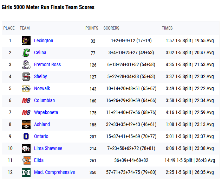The width and height of the screenshot is (222, 182).
Task: Click the Lexington team logo icon
Action: coord(26,40)
